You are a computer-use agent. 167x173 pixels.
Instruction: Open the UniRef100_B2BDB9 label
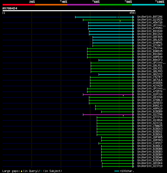(150, 111)
